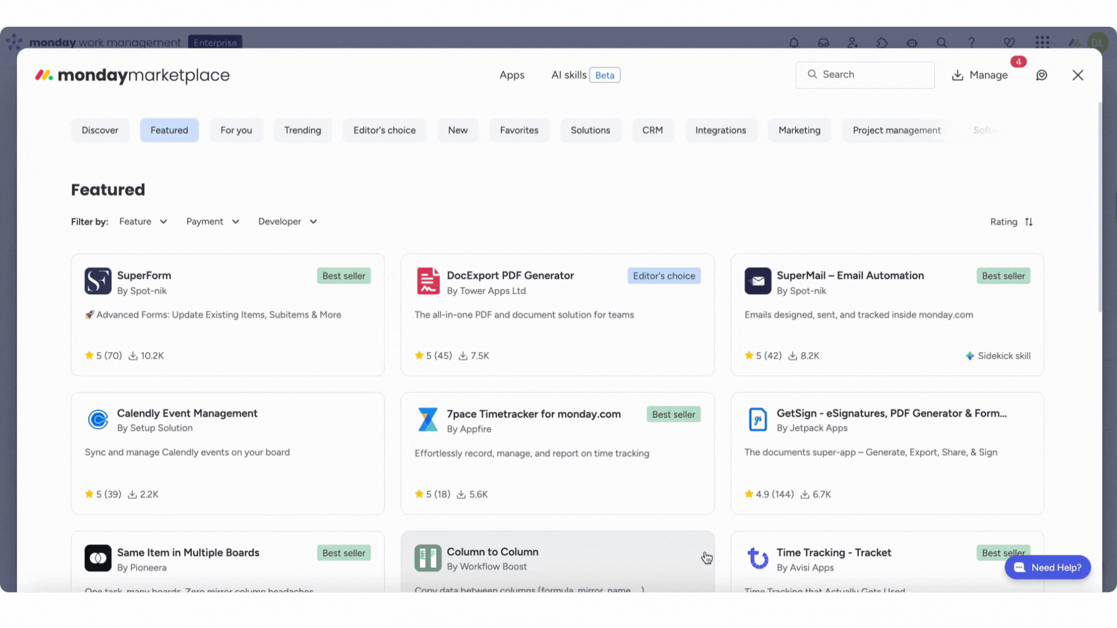Image resolution: width=1117 pixels, height=628 pixels.
Task: Open Calendly Event Management title
Action: 187,413
